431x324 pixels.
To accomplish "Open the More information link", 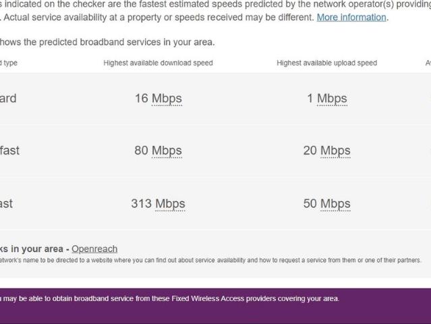I will [x=351, y=18].
